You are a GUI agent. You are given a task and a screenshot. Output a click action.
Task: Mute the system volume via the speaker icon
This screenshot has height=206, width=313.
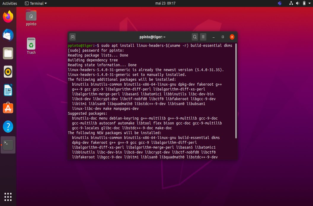[x=297, y=3]
